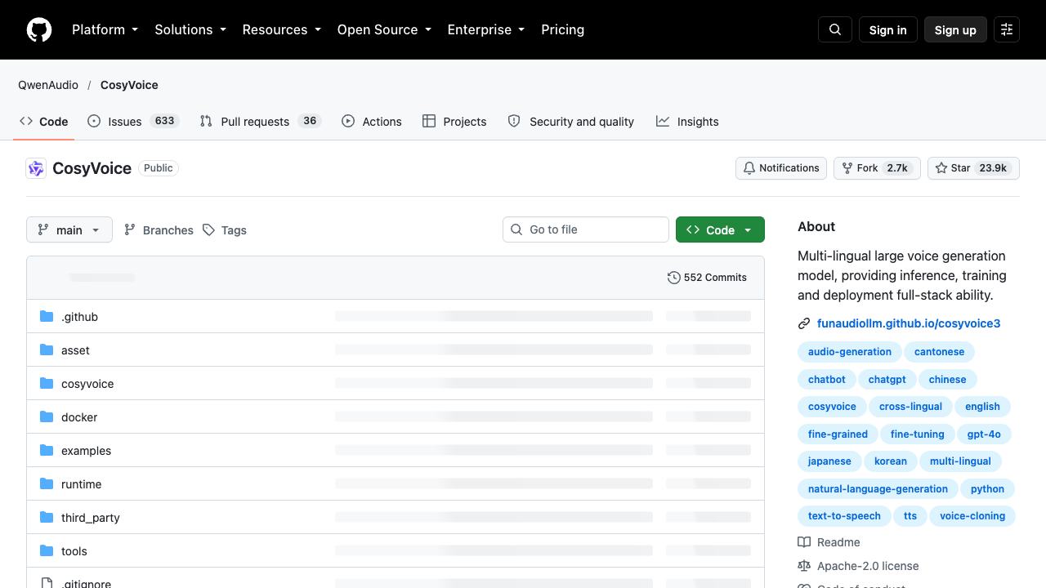Click the CosyVoice repository avatar icon

tap(36, 168)
